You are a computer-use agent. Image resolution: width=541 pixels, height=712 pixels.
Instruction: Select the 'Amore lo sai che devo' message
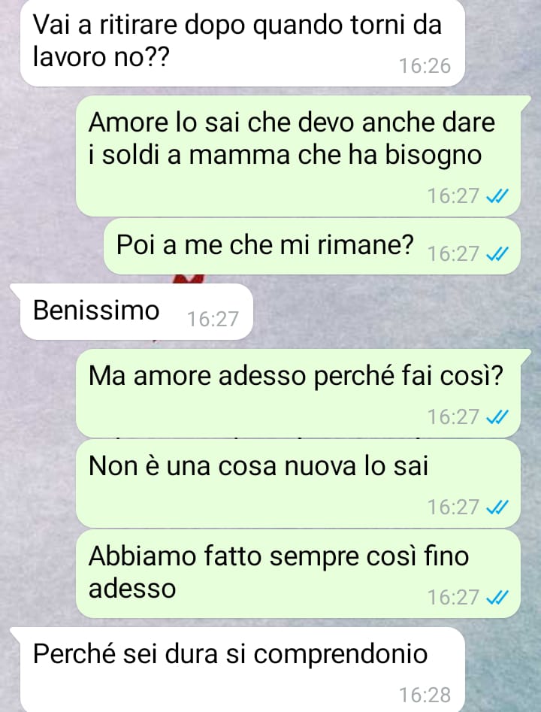[x=298, y=156]
